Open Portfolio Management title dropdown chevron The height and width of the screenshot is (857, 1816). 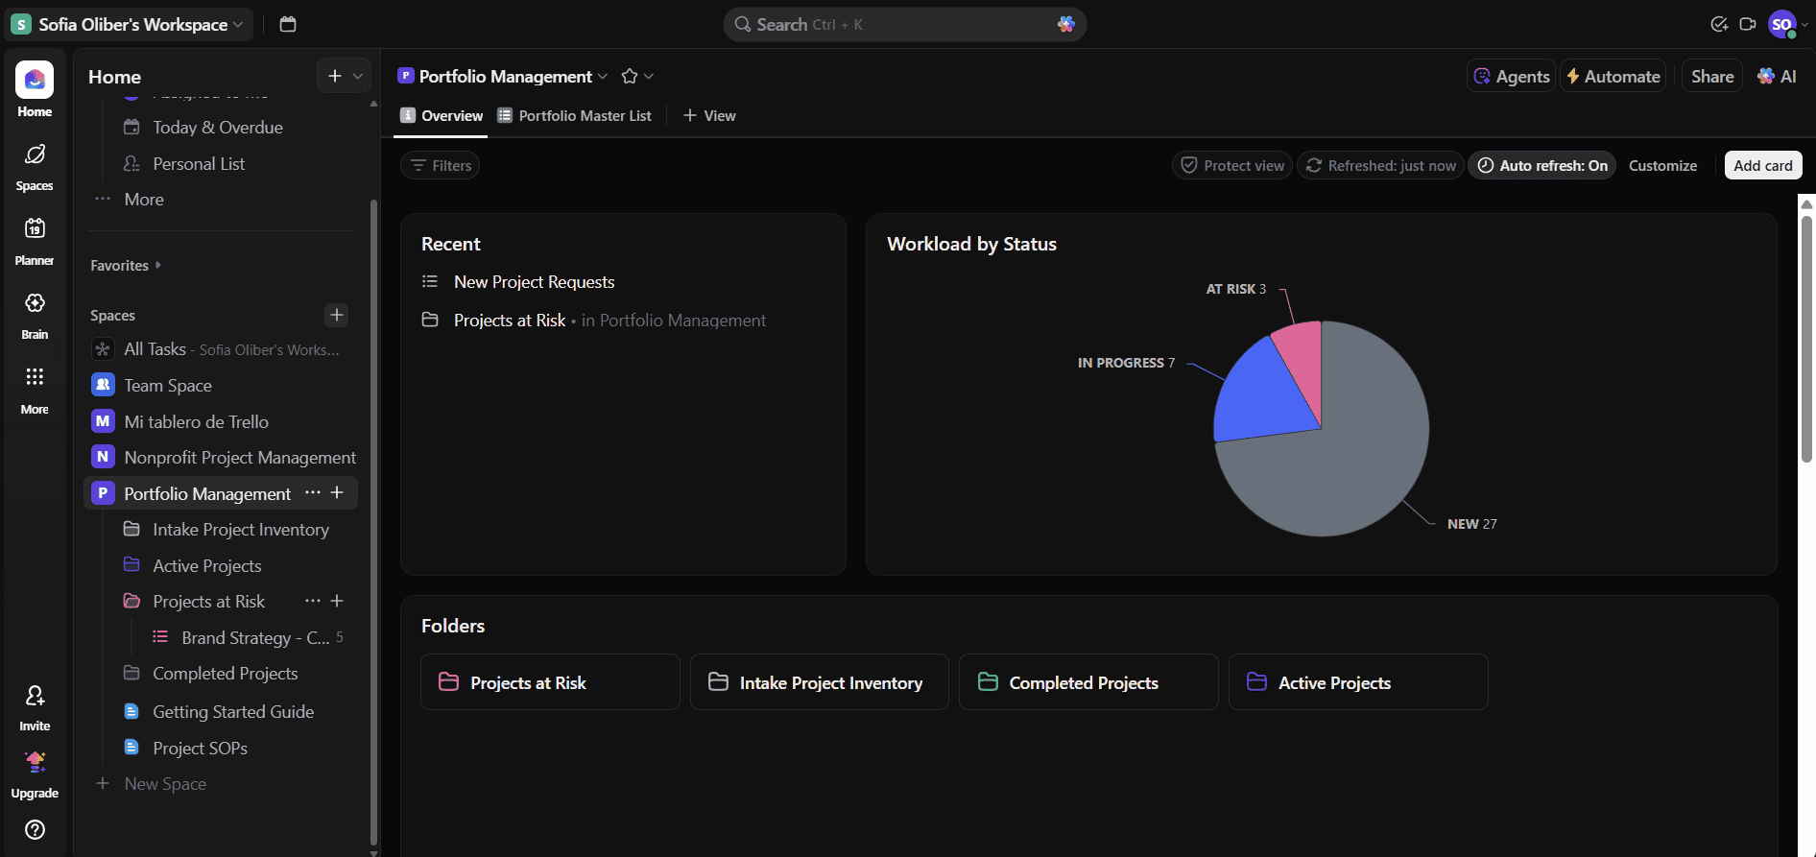pyautogui.click(x=603, y=77)
